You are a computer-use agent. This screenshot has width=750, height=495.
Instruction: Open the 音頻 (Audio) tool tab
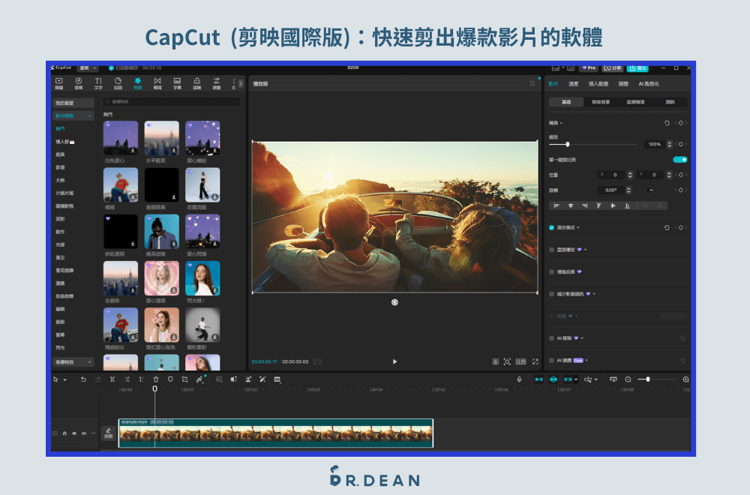(79, 83)
